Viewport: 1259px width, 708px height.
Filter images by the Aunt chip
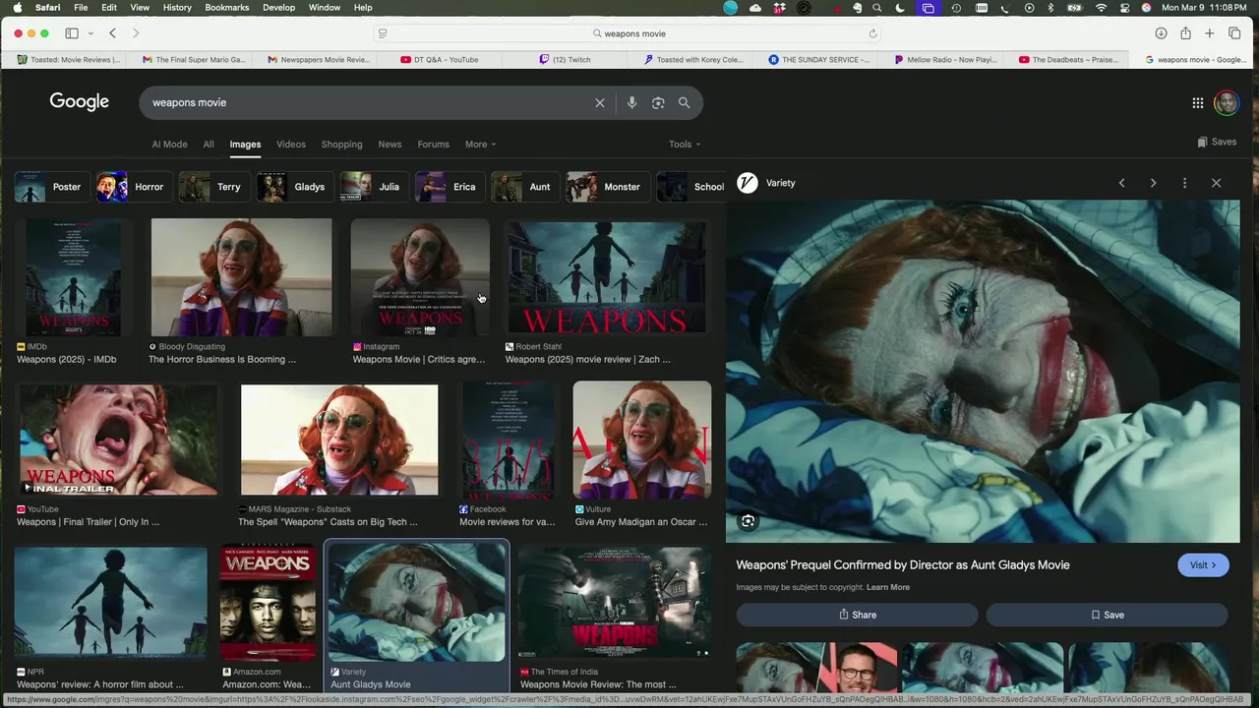(523, 187)
